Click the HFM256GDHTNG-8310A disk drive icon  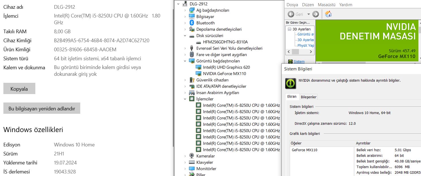coord(198,42)
